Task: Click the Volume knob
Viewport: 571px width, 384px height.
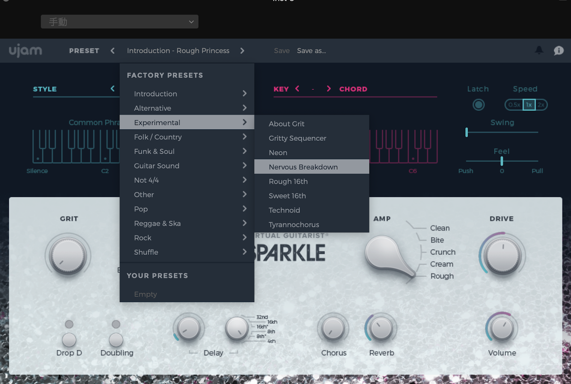Action: coord(501,328)
